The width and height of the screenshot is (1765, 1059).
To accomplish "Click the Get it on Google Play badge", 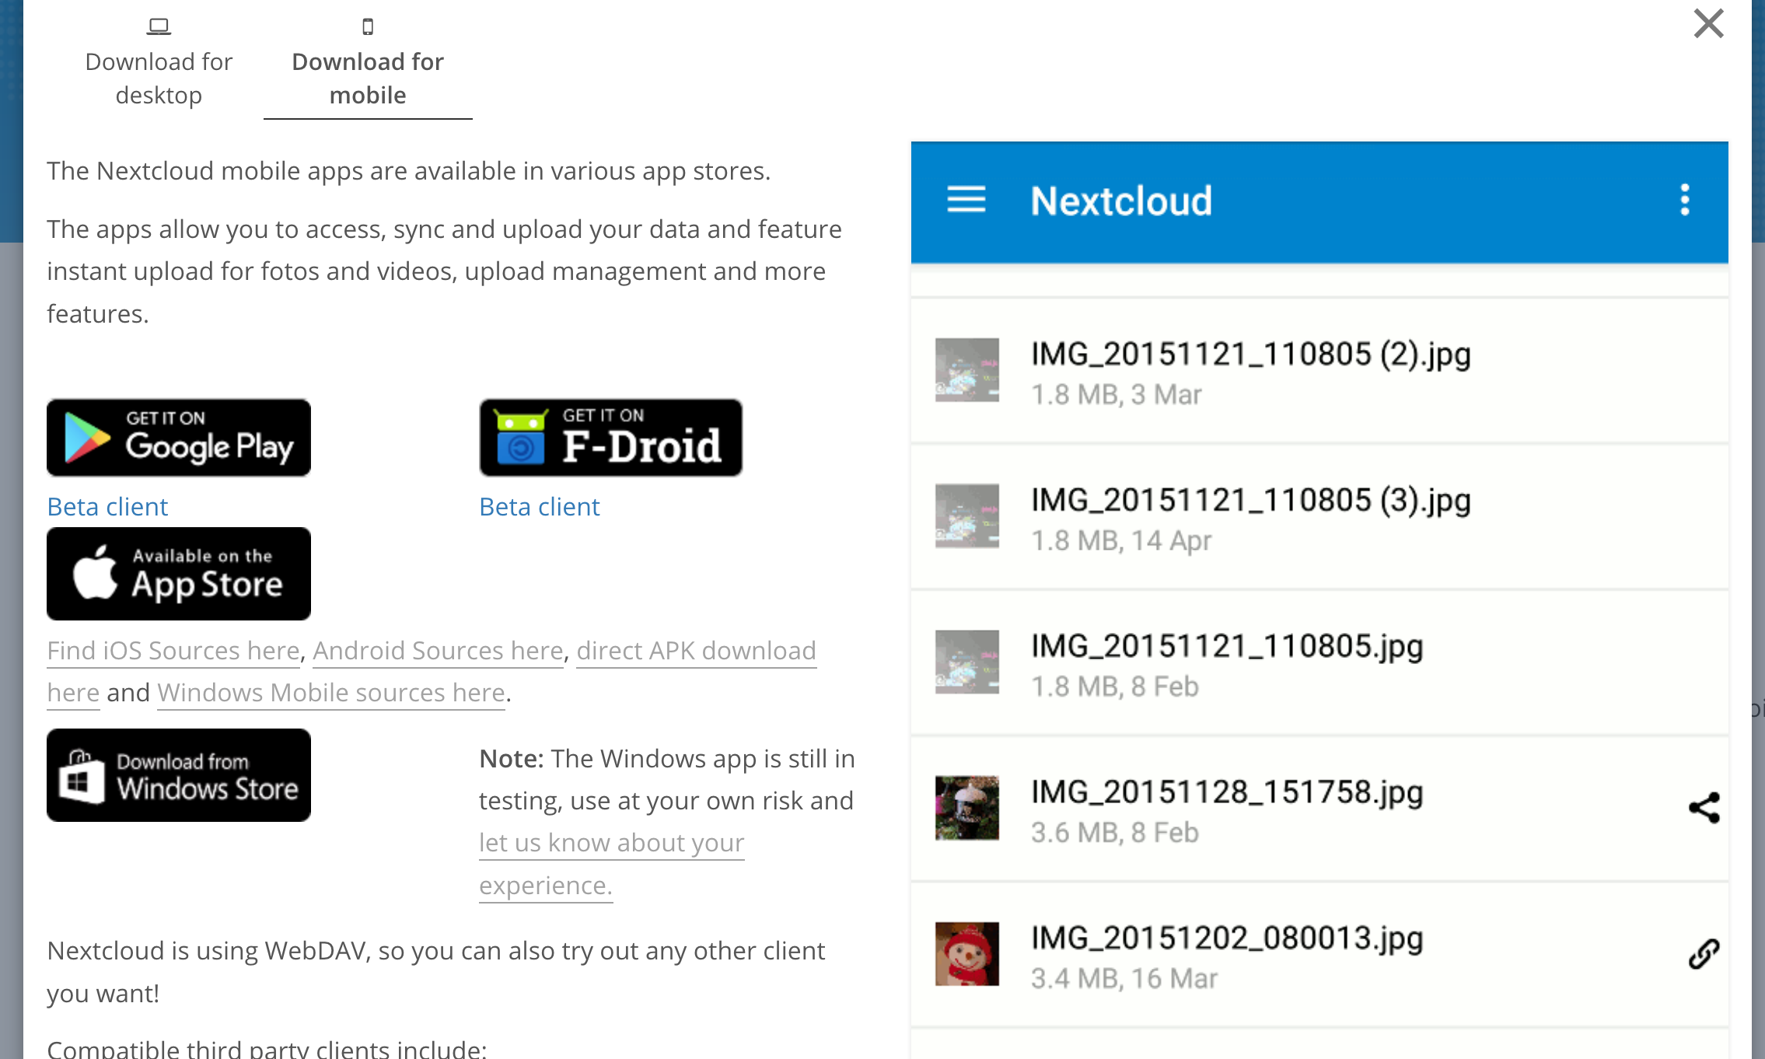I will (178, 437).
